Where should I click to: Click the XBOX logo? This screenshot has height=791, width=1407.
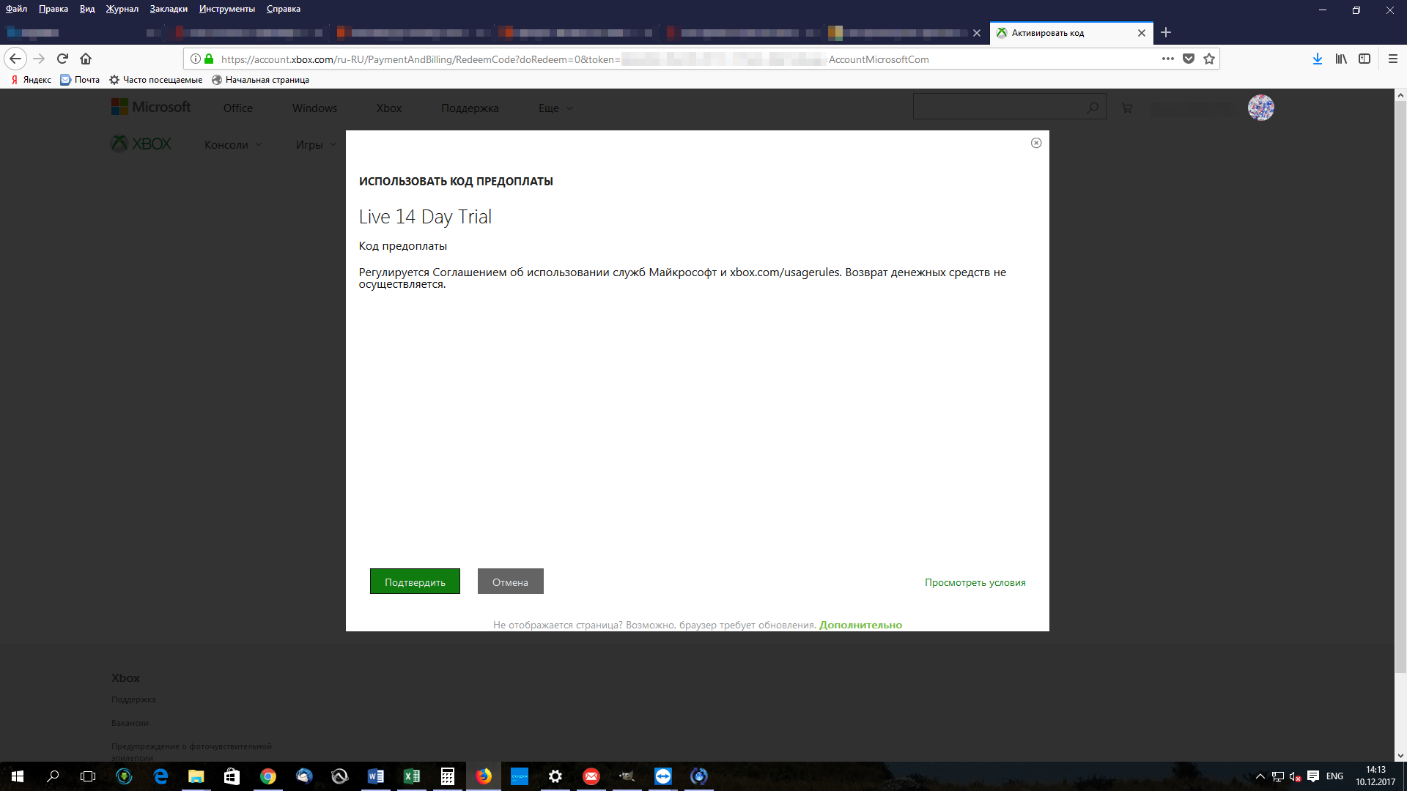[x=141, y=144]
